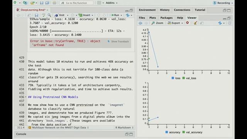
Task: Switch to the History tab
Action: tap(165, 10)
